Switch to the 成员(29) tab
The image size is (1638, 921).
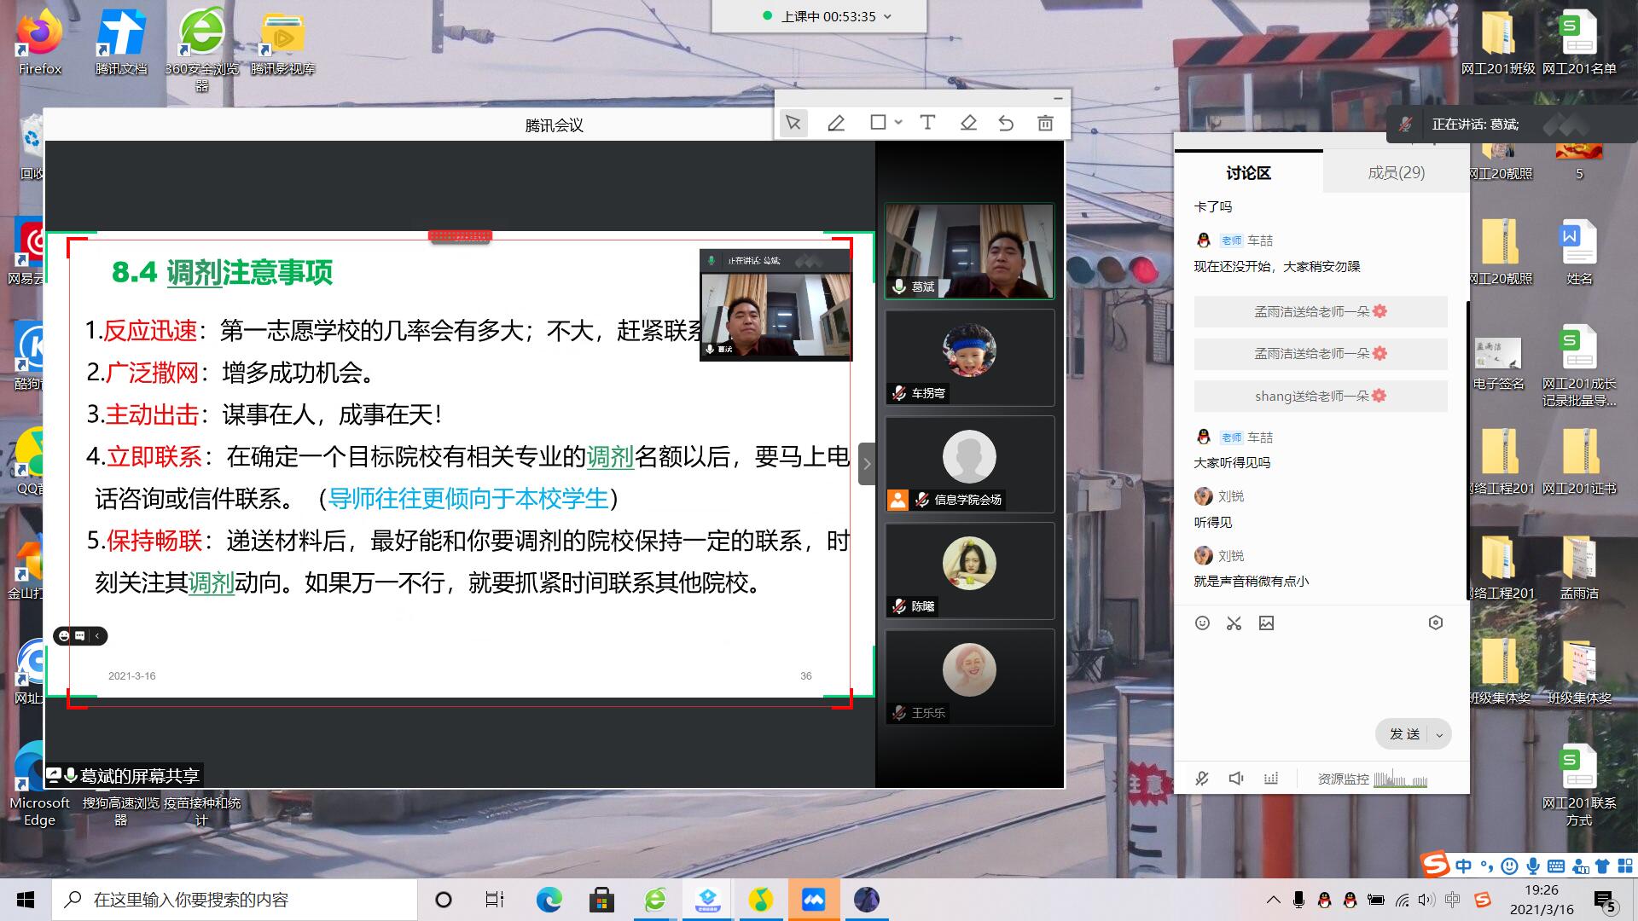pyautogui.click(x=1396, y=172)
